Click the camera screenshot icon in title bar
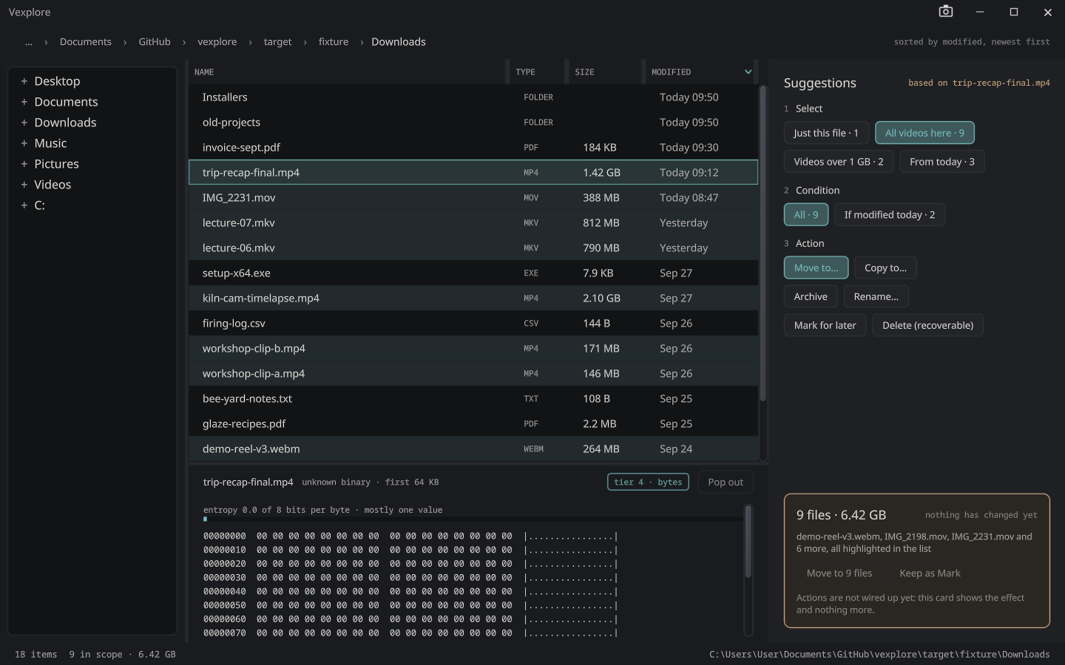Viewport: 1065px width, 665px height. pos(945,11)
